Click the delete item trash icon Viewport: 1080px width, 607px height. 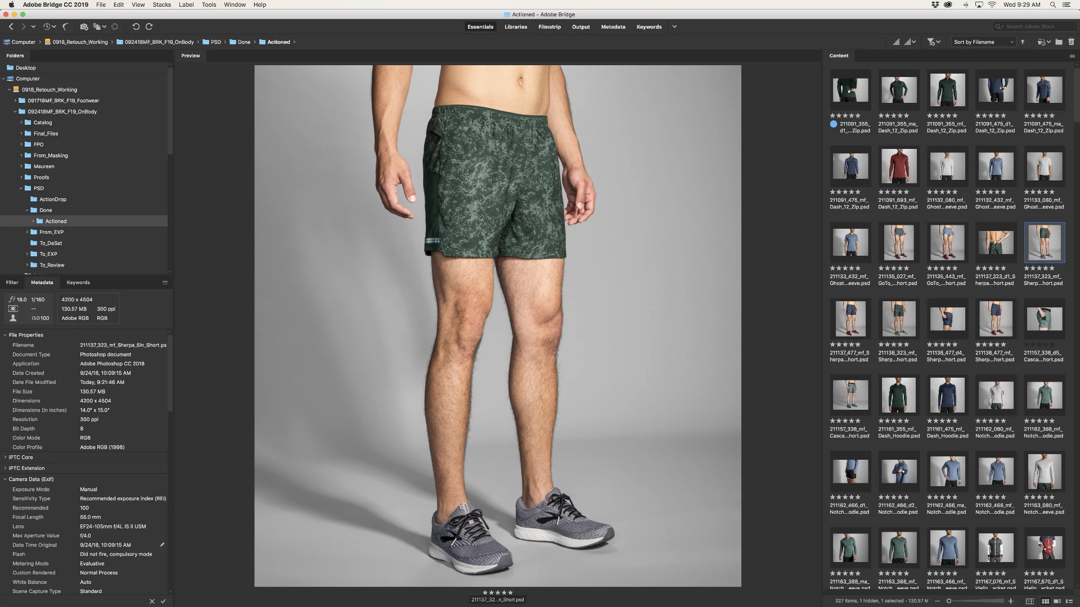1071,42
